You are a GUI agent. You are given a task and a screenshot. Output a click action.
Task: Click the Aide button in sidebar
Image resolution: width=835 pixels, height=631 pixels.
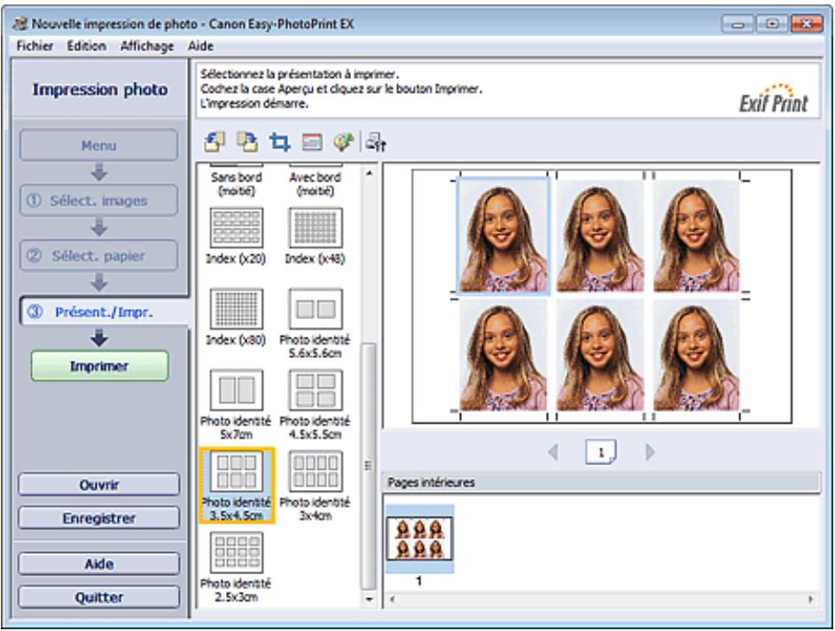coord(99,564)
